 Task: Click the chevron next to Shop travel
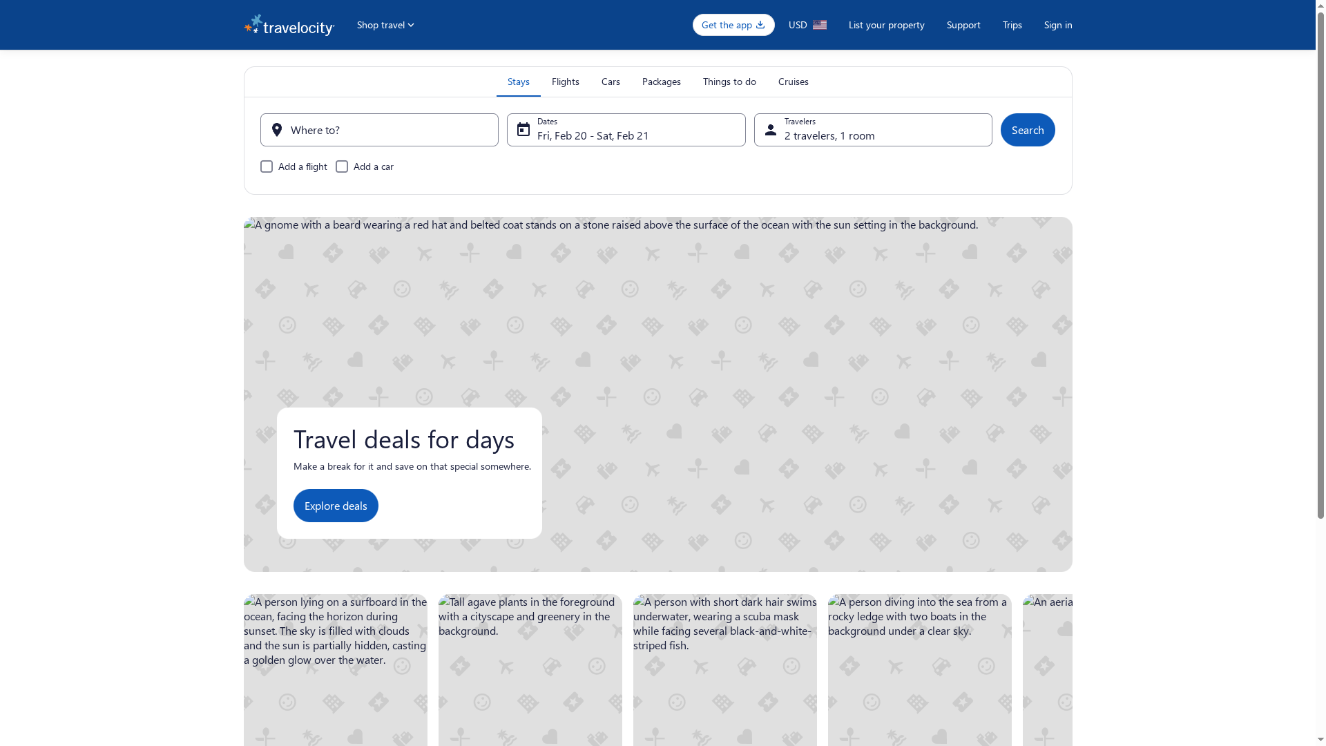[x=410, y=25]
